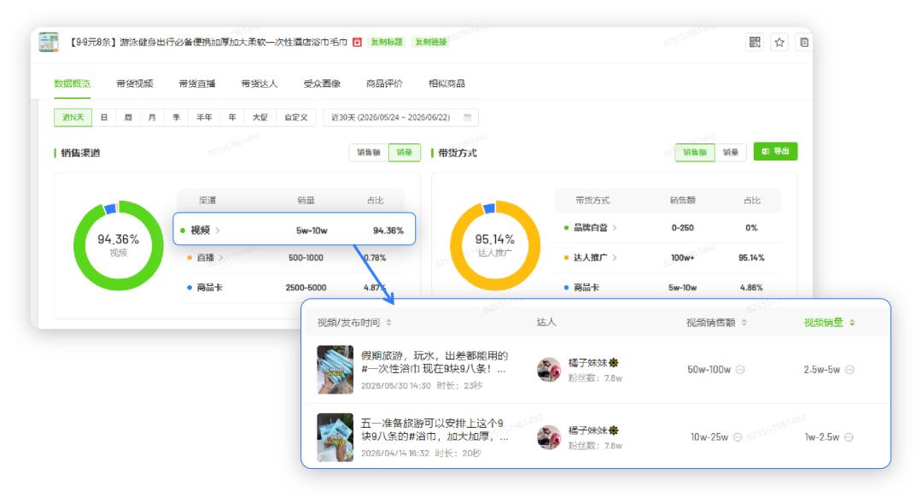The image size is (922, 503).
Task: Click the 复制链接 button
Action: (x=431, y=42)
